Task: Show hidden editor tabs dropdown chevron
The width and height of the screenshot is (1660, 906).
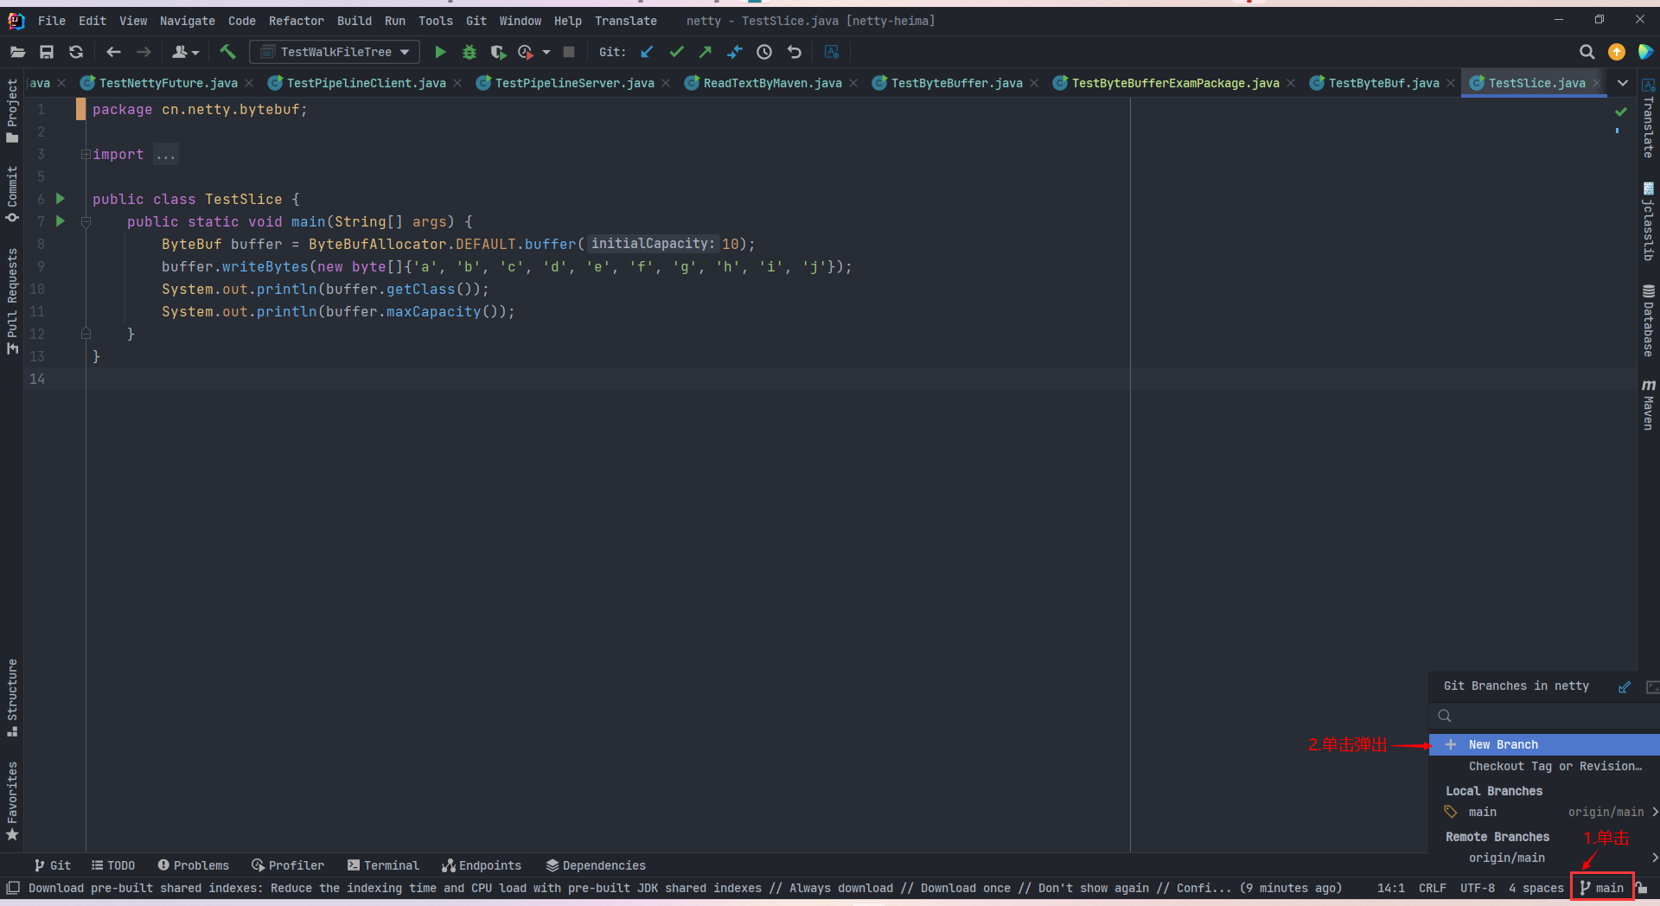Action: pyautogui.click(x=1623, y=83)
